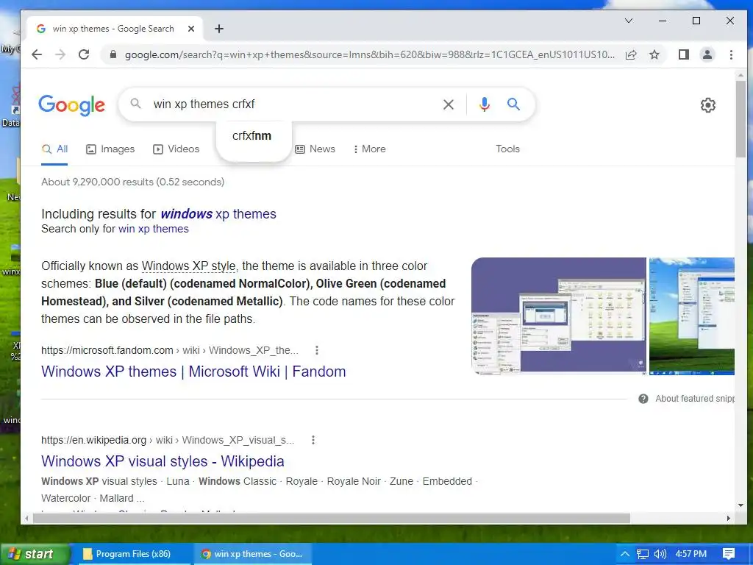Open the Start menu
Screen dimensions: 753x565
(35, 554)
